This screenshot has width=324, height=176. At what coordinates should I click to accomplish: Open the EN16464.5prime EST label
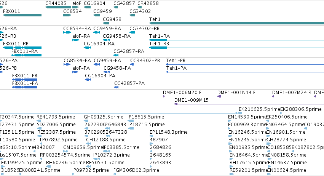[249, 155]
